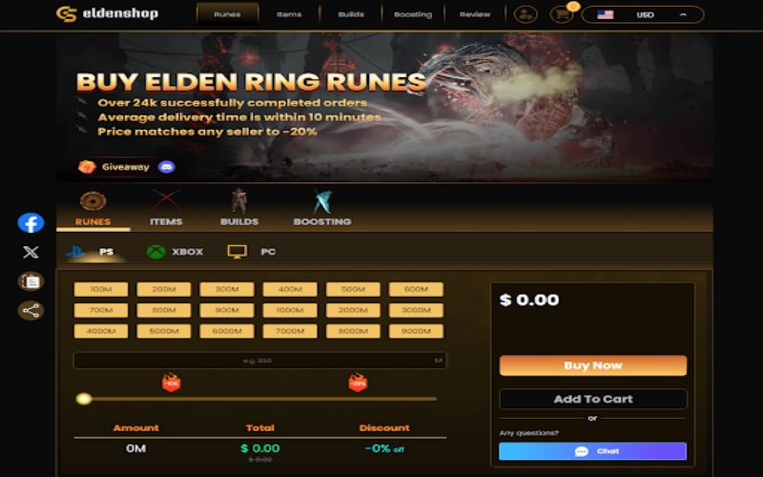This screenshot has height=477, width=763.
Task: Select the PC platform option
Action: 251,252
